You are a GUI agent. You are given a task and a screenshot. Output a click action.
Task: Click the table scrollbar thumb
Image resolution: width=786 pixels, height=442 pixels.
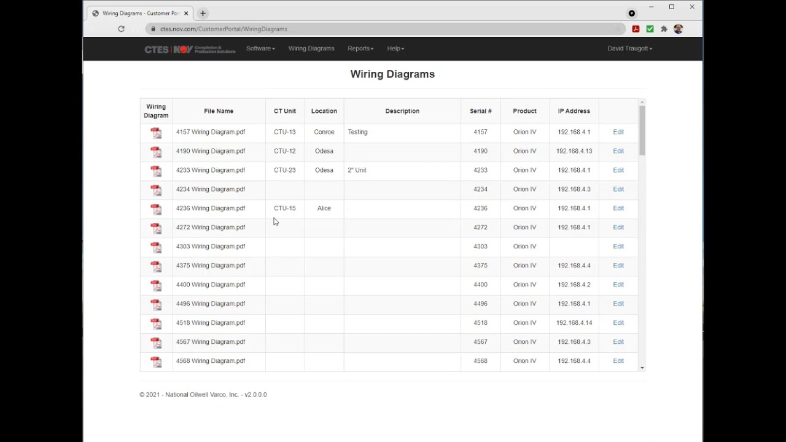[642, 130]
